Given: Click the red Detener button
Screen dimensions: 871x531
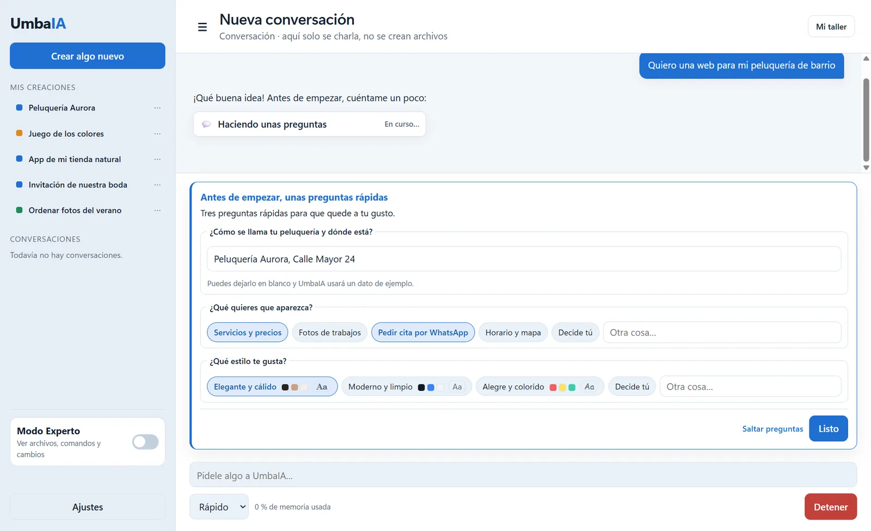Looking at the screenshot, I should [831, 507].
